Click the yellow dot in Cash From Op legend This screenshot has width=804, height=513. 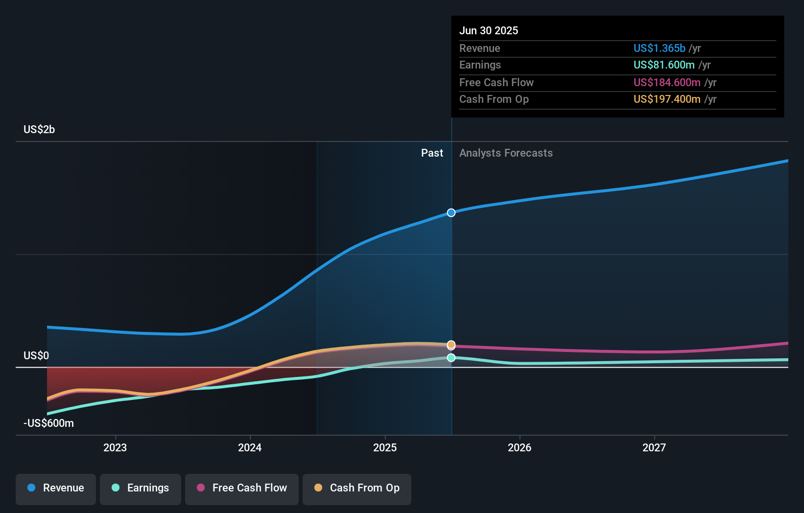coord(318,488)
